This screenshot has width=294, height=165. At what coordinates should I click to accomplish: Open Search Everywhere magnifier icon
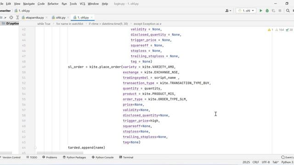[288, 11]
